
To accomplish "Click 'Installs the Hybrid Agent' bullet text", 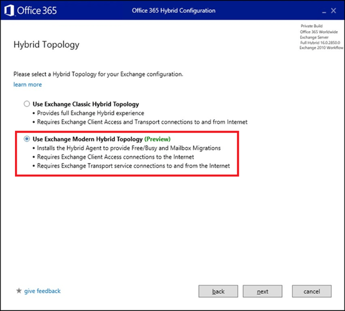I will tap(129, 148).
